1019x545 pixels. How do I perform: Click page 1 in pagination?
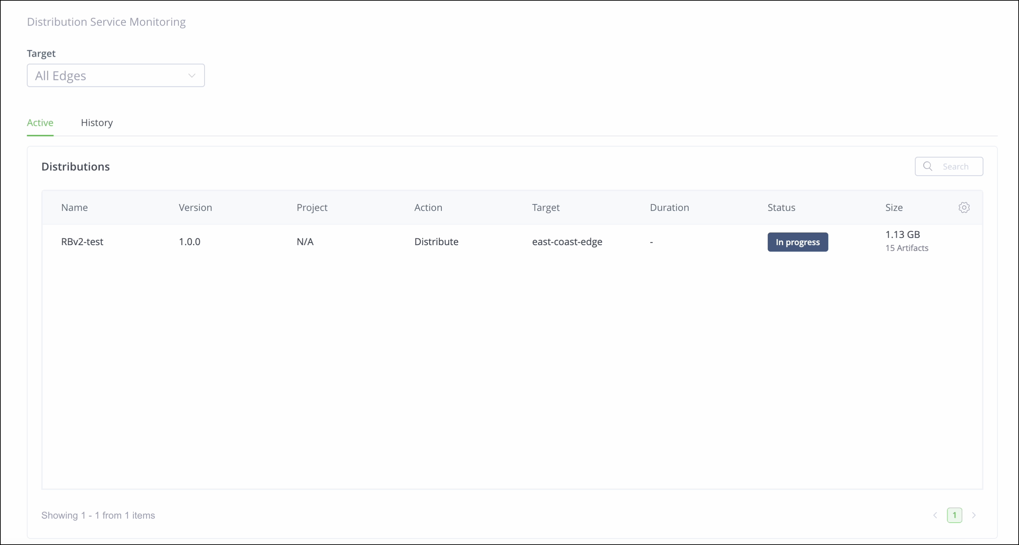coord(954,515)
